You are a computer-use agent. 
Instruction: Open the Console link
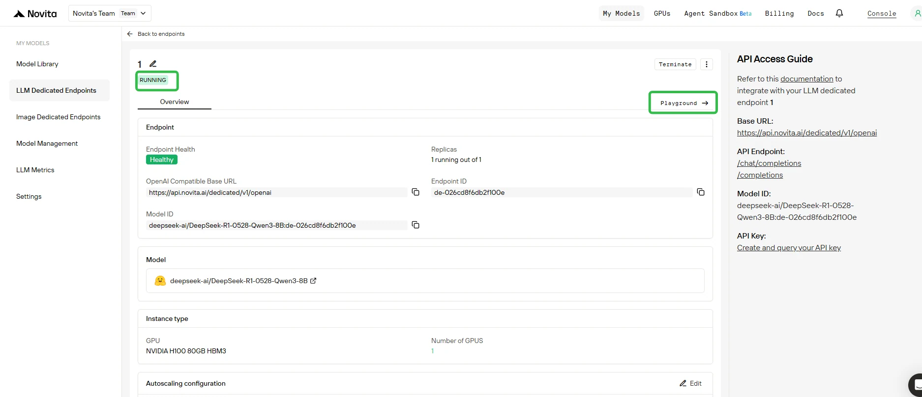pyautogui.click(x=882, y=14)
